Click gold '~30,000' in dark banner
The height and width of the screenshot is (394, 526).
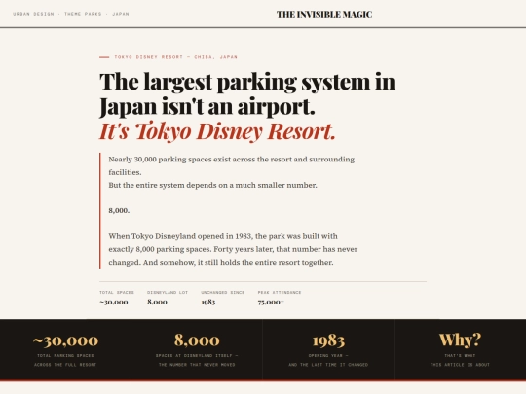coord(65,340)
